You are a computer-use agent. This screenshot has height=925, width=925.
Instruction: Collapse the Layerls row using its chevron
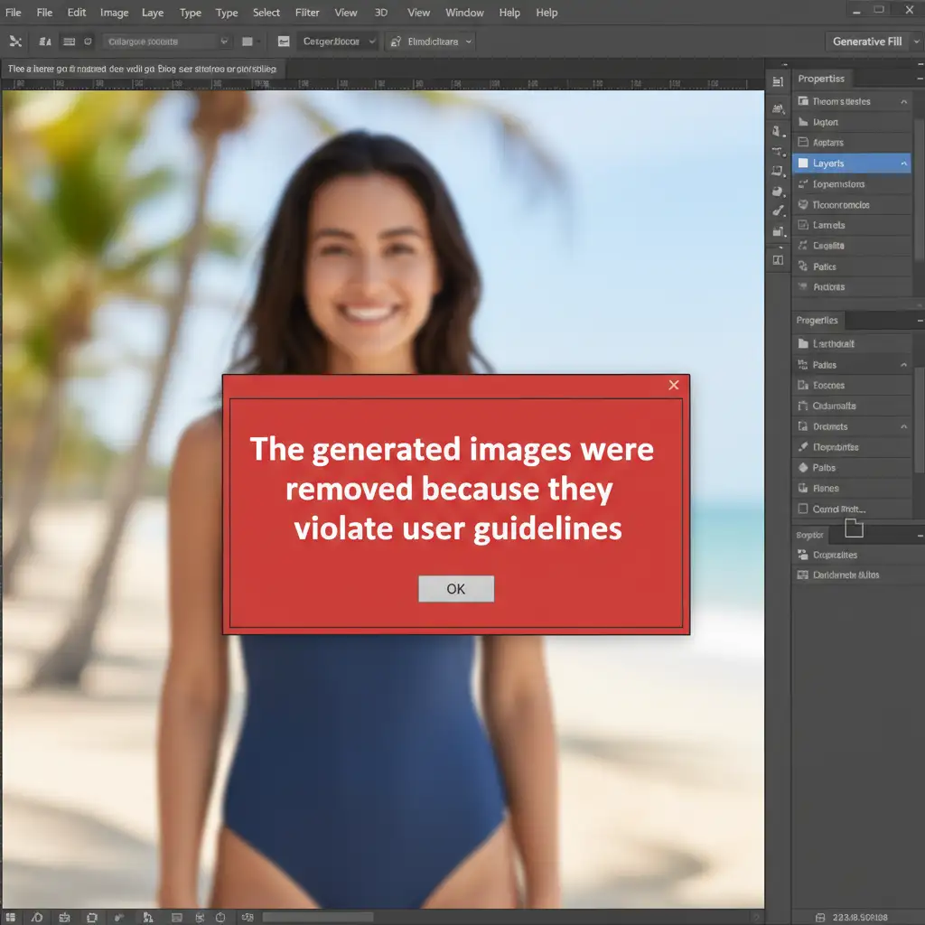(x=903, y=164)
